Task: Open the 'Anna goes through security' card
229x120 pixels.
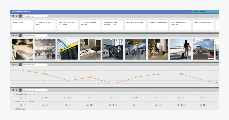Action: (x=90, y=25)
